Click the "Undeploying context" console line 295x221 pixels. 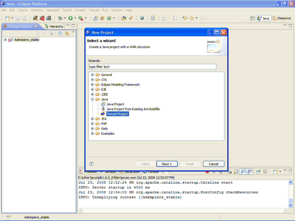[130, 197]
